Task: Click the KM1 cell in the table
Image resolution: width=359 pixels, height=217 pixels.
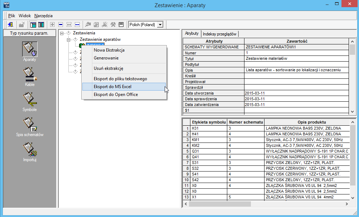Action: pyautogui.click(x=209, y=140)
